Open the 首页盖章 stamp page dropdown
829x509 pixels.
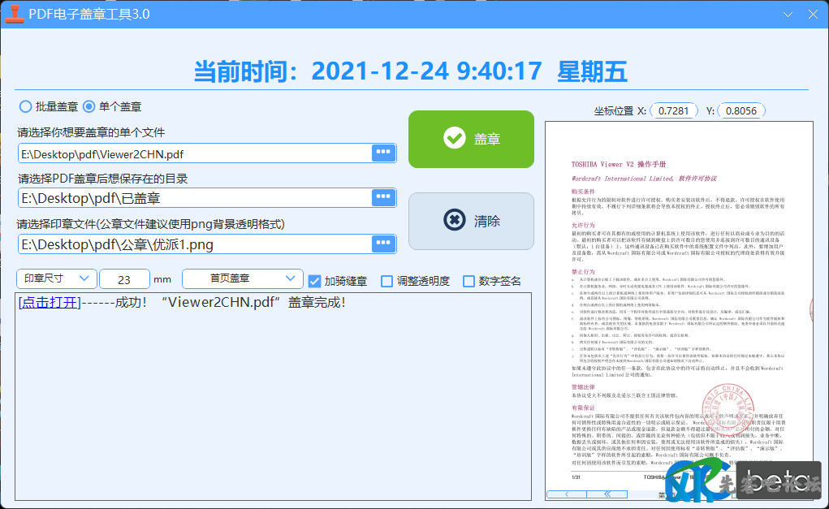242,278
